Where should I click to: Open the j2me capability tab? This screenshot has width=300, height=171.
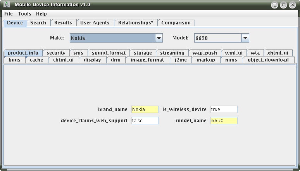(x=181, y=60)
